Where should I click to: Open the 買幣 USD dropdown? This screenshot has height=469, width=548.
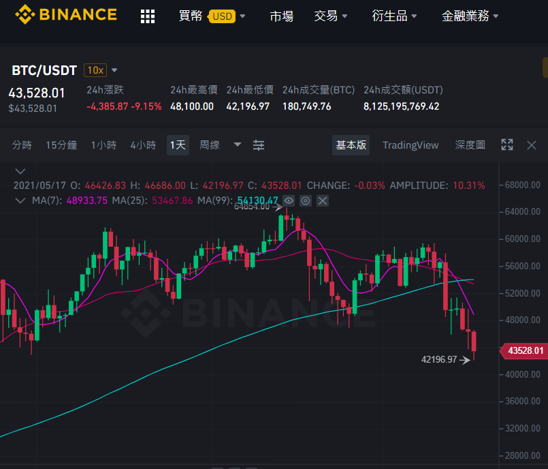(212, 16)
